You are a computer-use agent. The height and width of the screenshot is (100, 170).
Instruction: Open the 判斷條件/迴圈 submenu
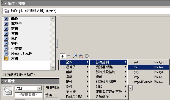pyautogui.click(x=109, y=82)
